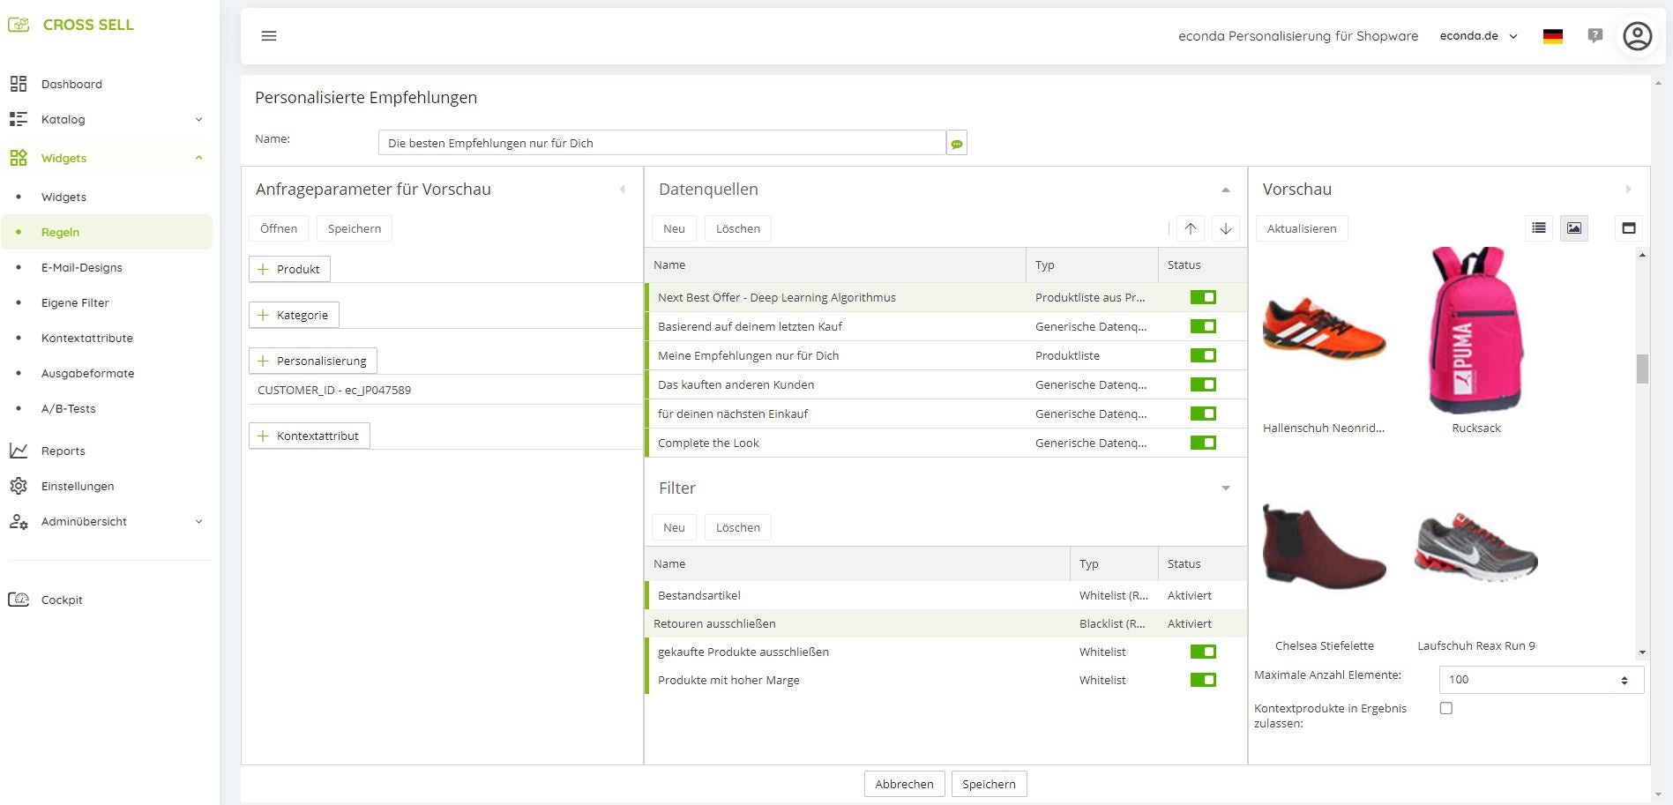Open the econda.de account dropdown
Image resolution: width=1673 pixels, height=805 pixels.
pyautogui.click(x=1479, y=36)
